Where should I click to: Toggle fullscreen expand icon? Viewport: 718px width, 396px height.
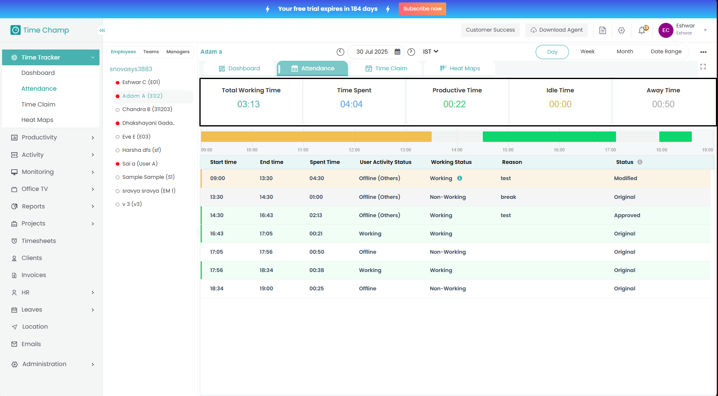pos(703,67)
